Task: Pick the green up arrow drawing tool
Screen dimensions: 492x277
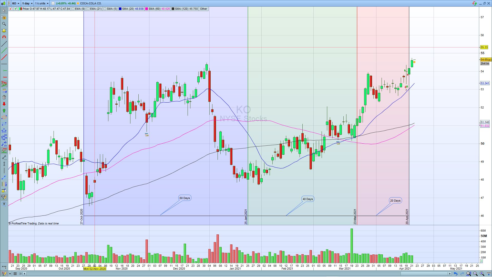Action: tap(4, 111)
